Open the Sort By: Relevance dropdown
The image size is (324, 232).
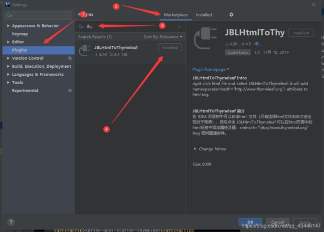(163, 37)
